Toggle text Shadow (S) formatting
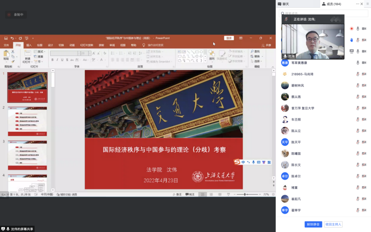Image resolution: width=371 pixels, height=232 pixels. [x=67, y=60]
